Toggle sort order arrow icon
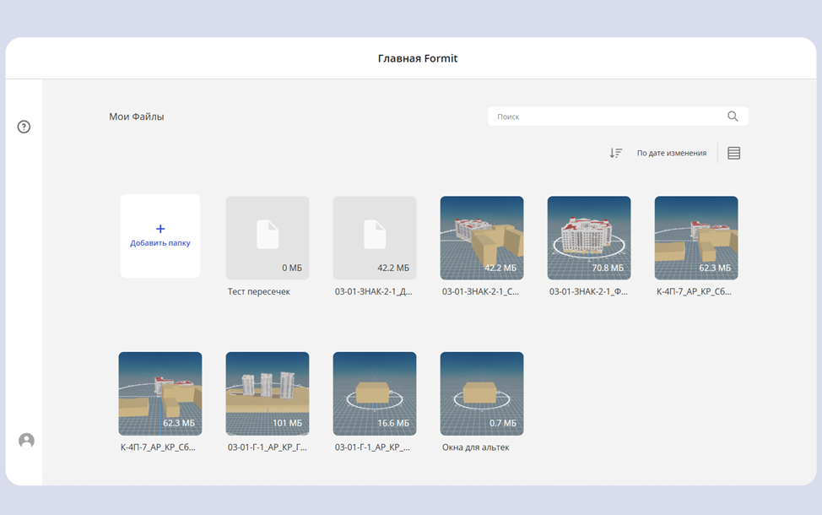This screenshot has height=515, width=822. (616, 153)
